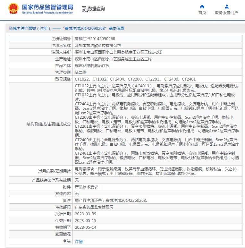This screenshot has width=245, height=248.
Task: Click the 第二类 management category value
Action: (80, 73)
